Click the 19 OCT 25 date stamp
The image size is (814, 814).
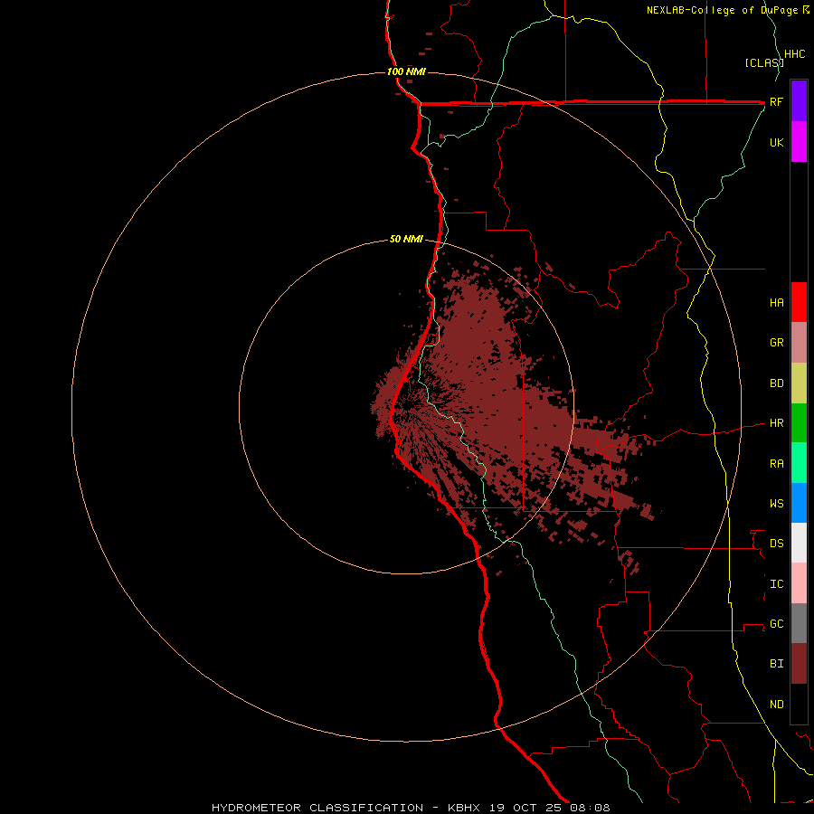tap(525, 808)
